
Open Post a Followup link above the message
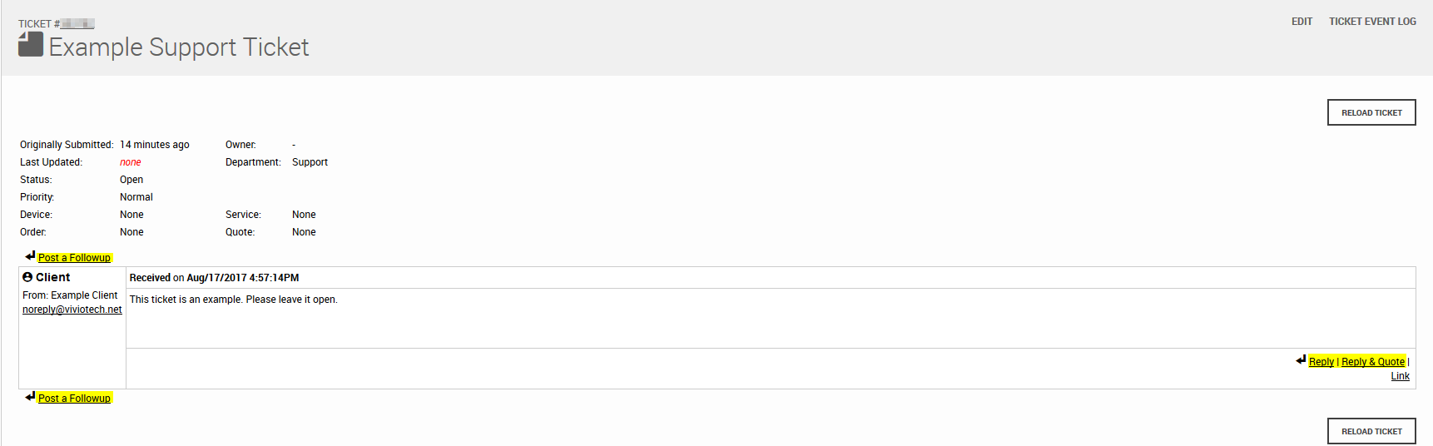coord(74,258)
